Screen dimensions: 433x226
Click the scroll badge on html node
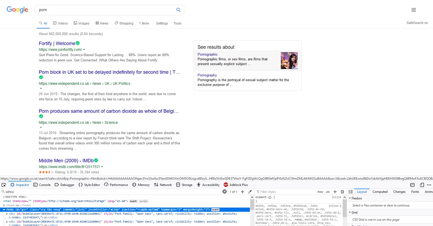pyautogui.click(x=143, y=201)
